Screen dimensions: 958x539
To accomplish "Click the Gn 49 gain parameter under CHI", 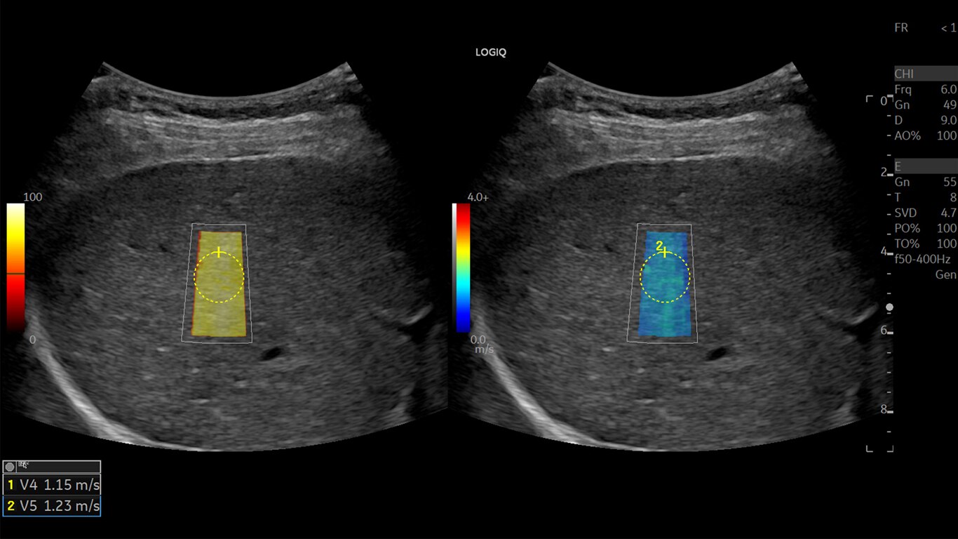I will point(926,105).
